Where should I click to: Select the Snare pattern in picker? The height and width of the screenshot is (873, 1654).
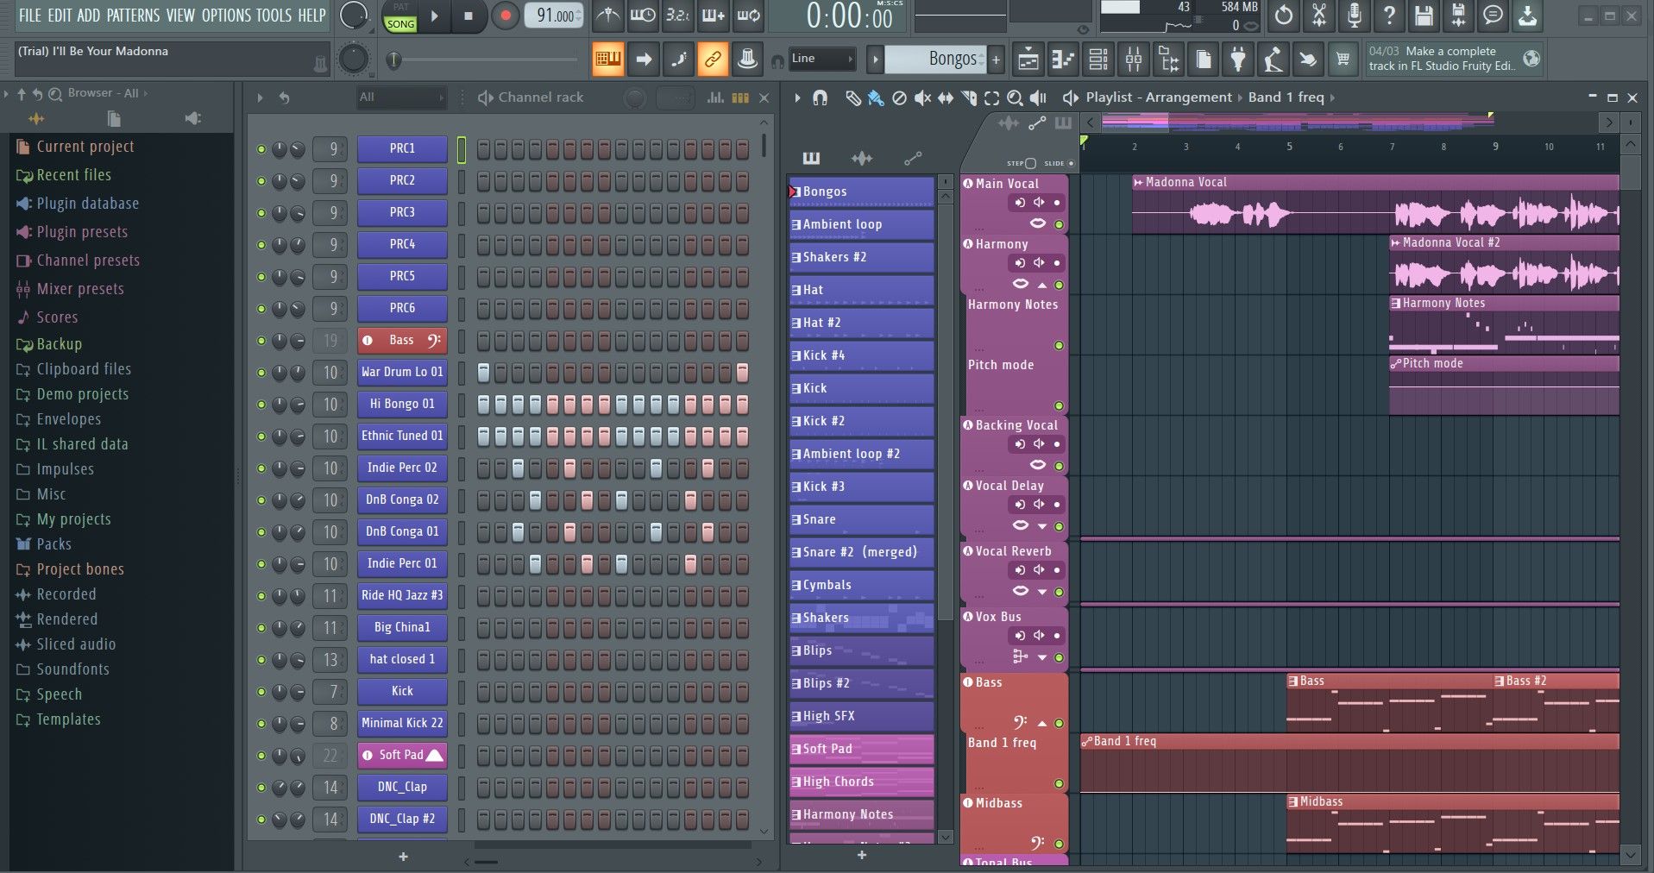861,519
